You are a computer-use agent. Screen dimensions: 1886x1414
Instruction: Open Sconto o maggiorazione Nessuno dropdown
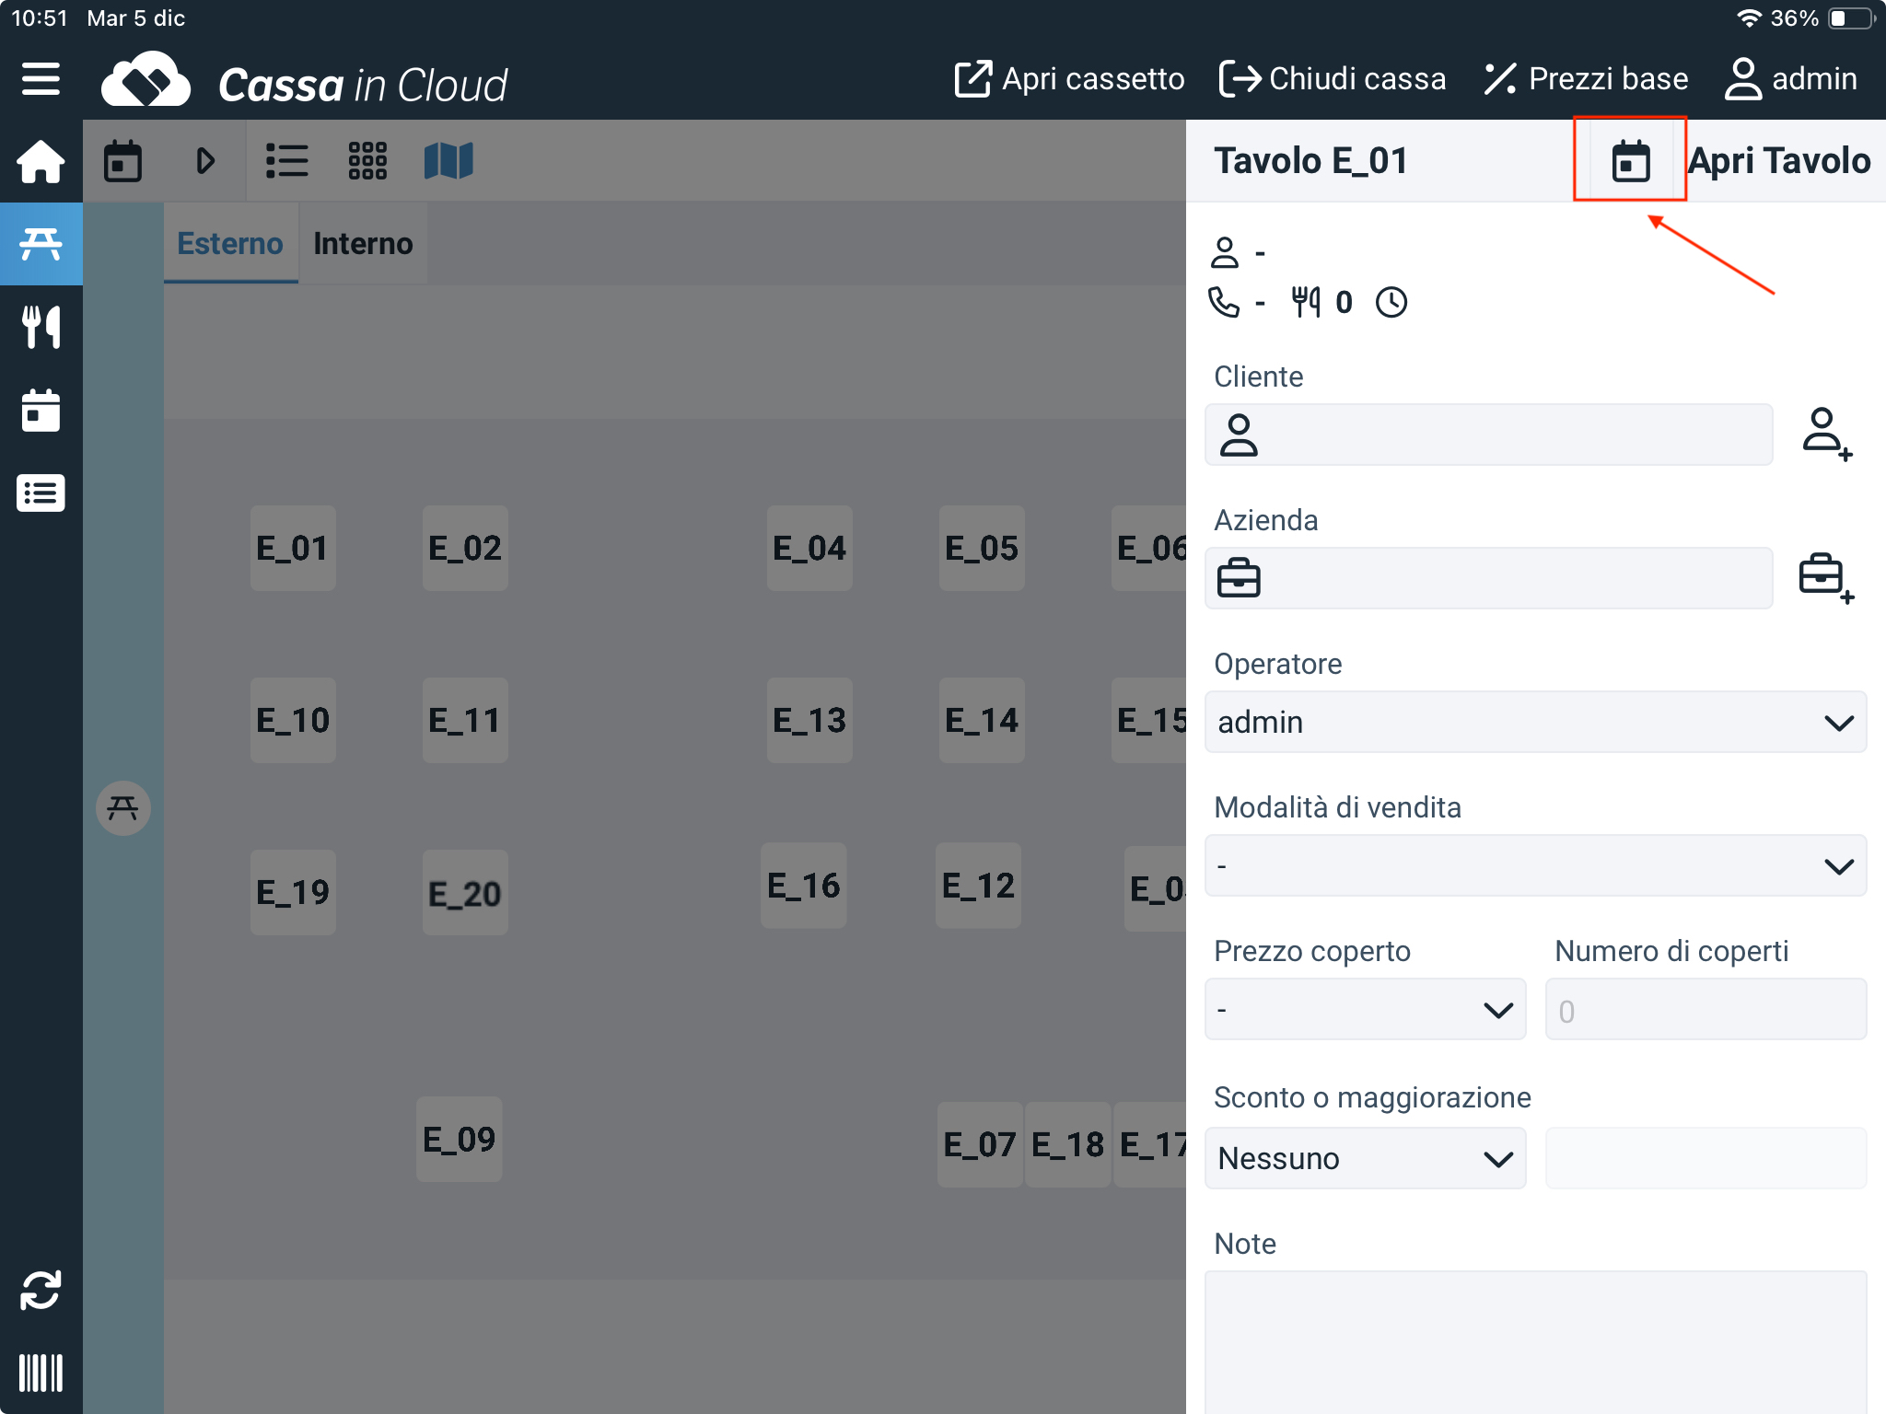pos(1365,1158)
